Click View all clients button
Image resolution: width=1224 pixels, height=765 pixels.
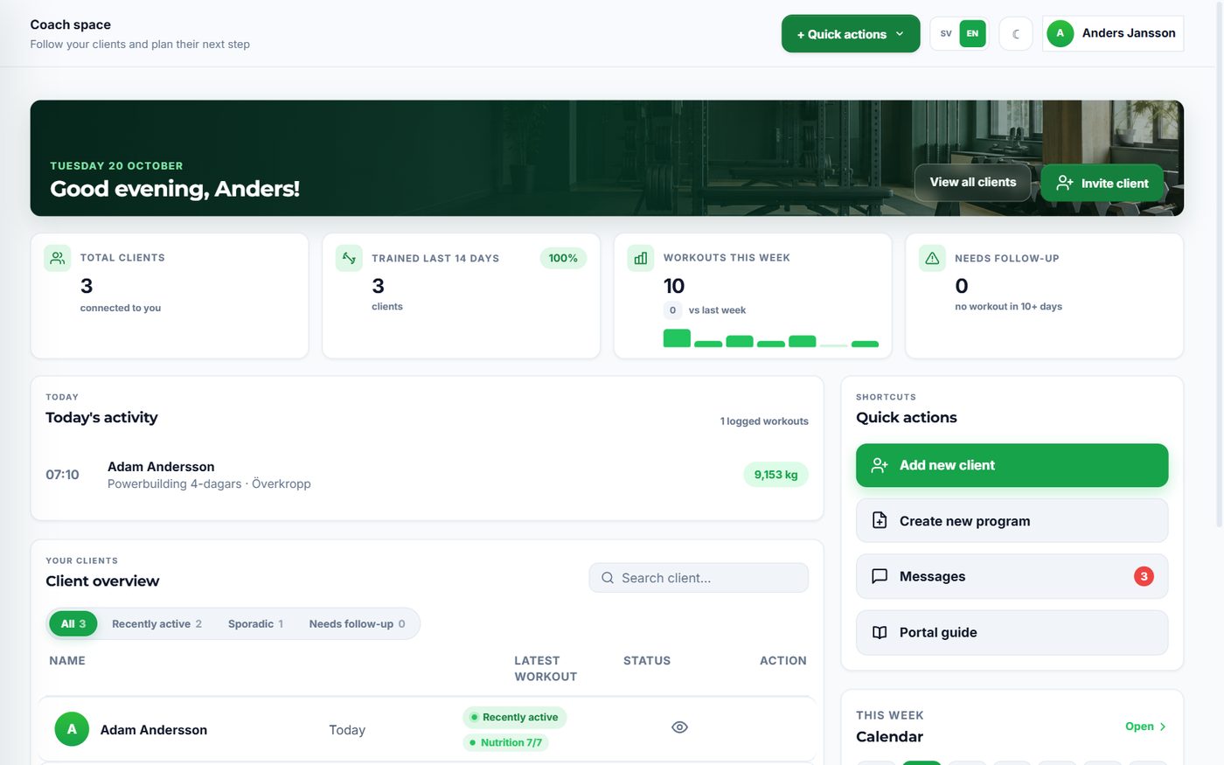tap(973, 182)
